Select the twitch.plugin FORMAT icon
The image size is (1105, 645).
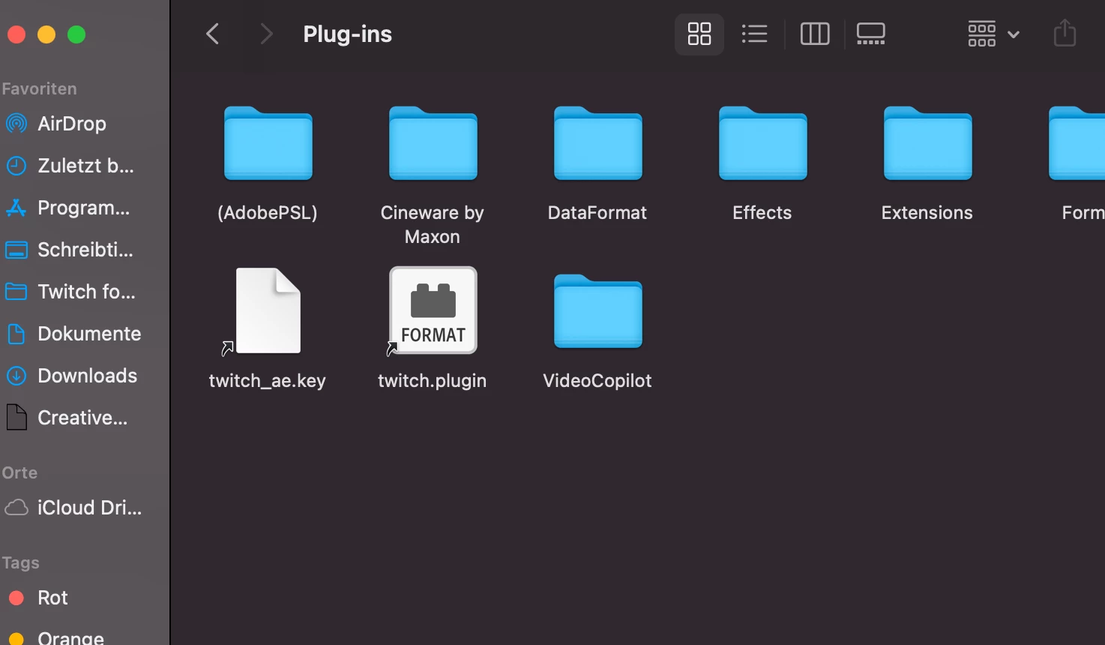coord(433,310)
